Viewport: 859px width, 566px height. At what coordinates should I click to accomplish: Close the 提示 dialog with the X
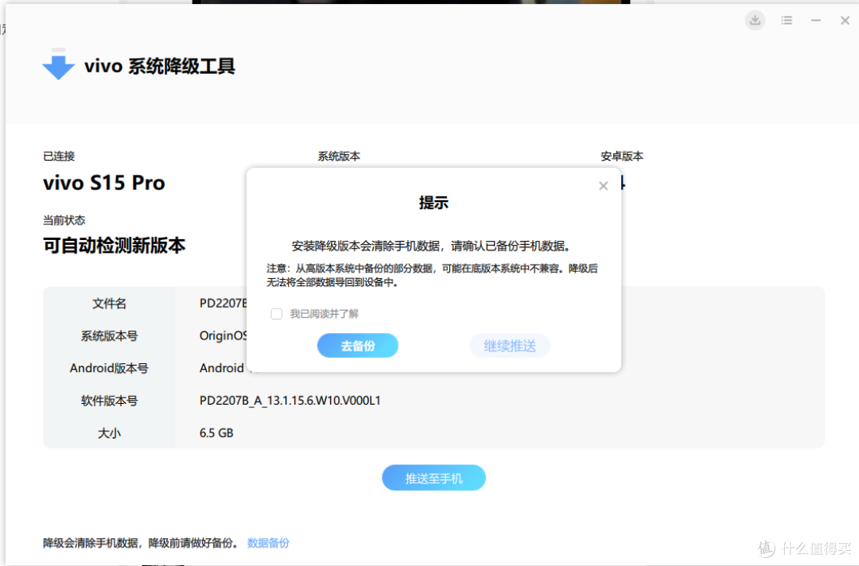pos(603,186)
